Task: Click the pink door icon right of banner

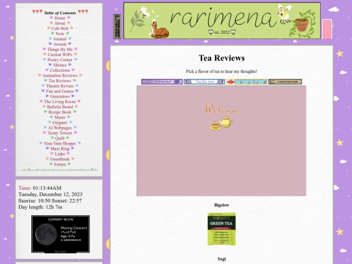Action: (327, 29)
